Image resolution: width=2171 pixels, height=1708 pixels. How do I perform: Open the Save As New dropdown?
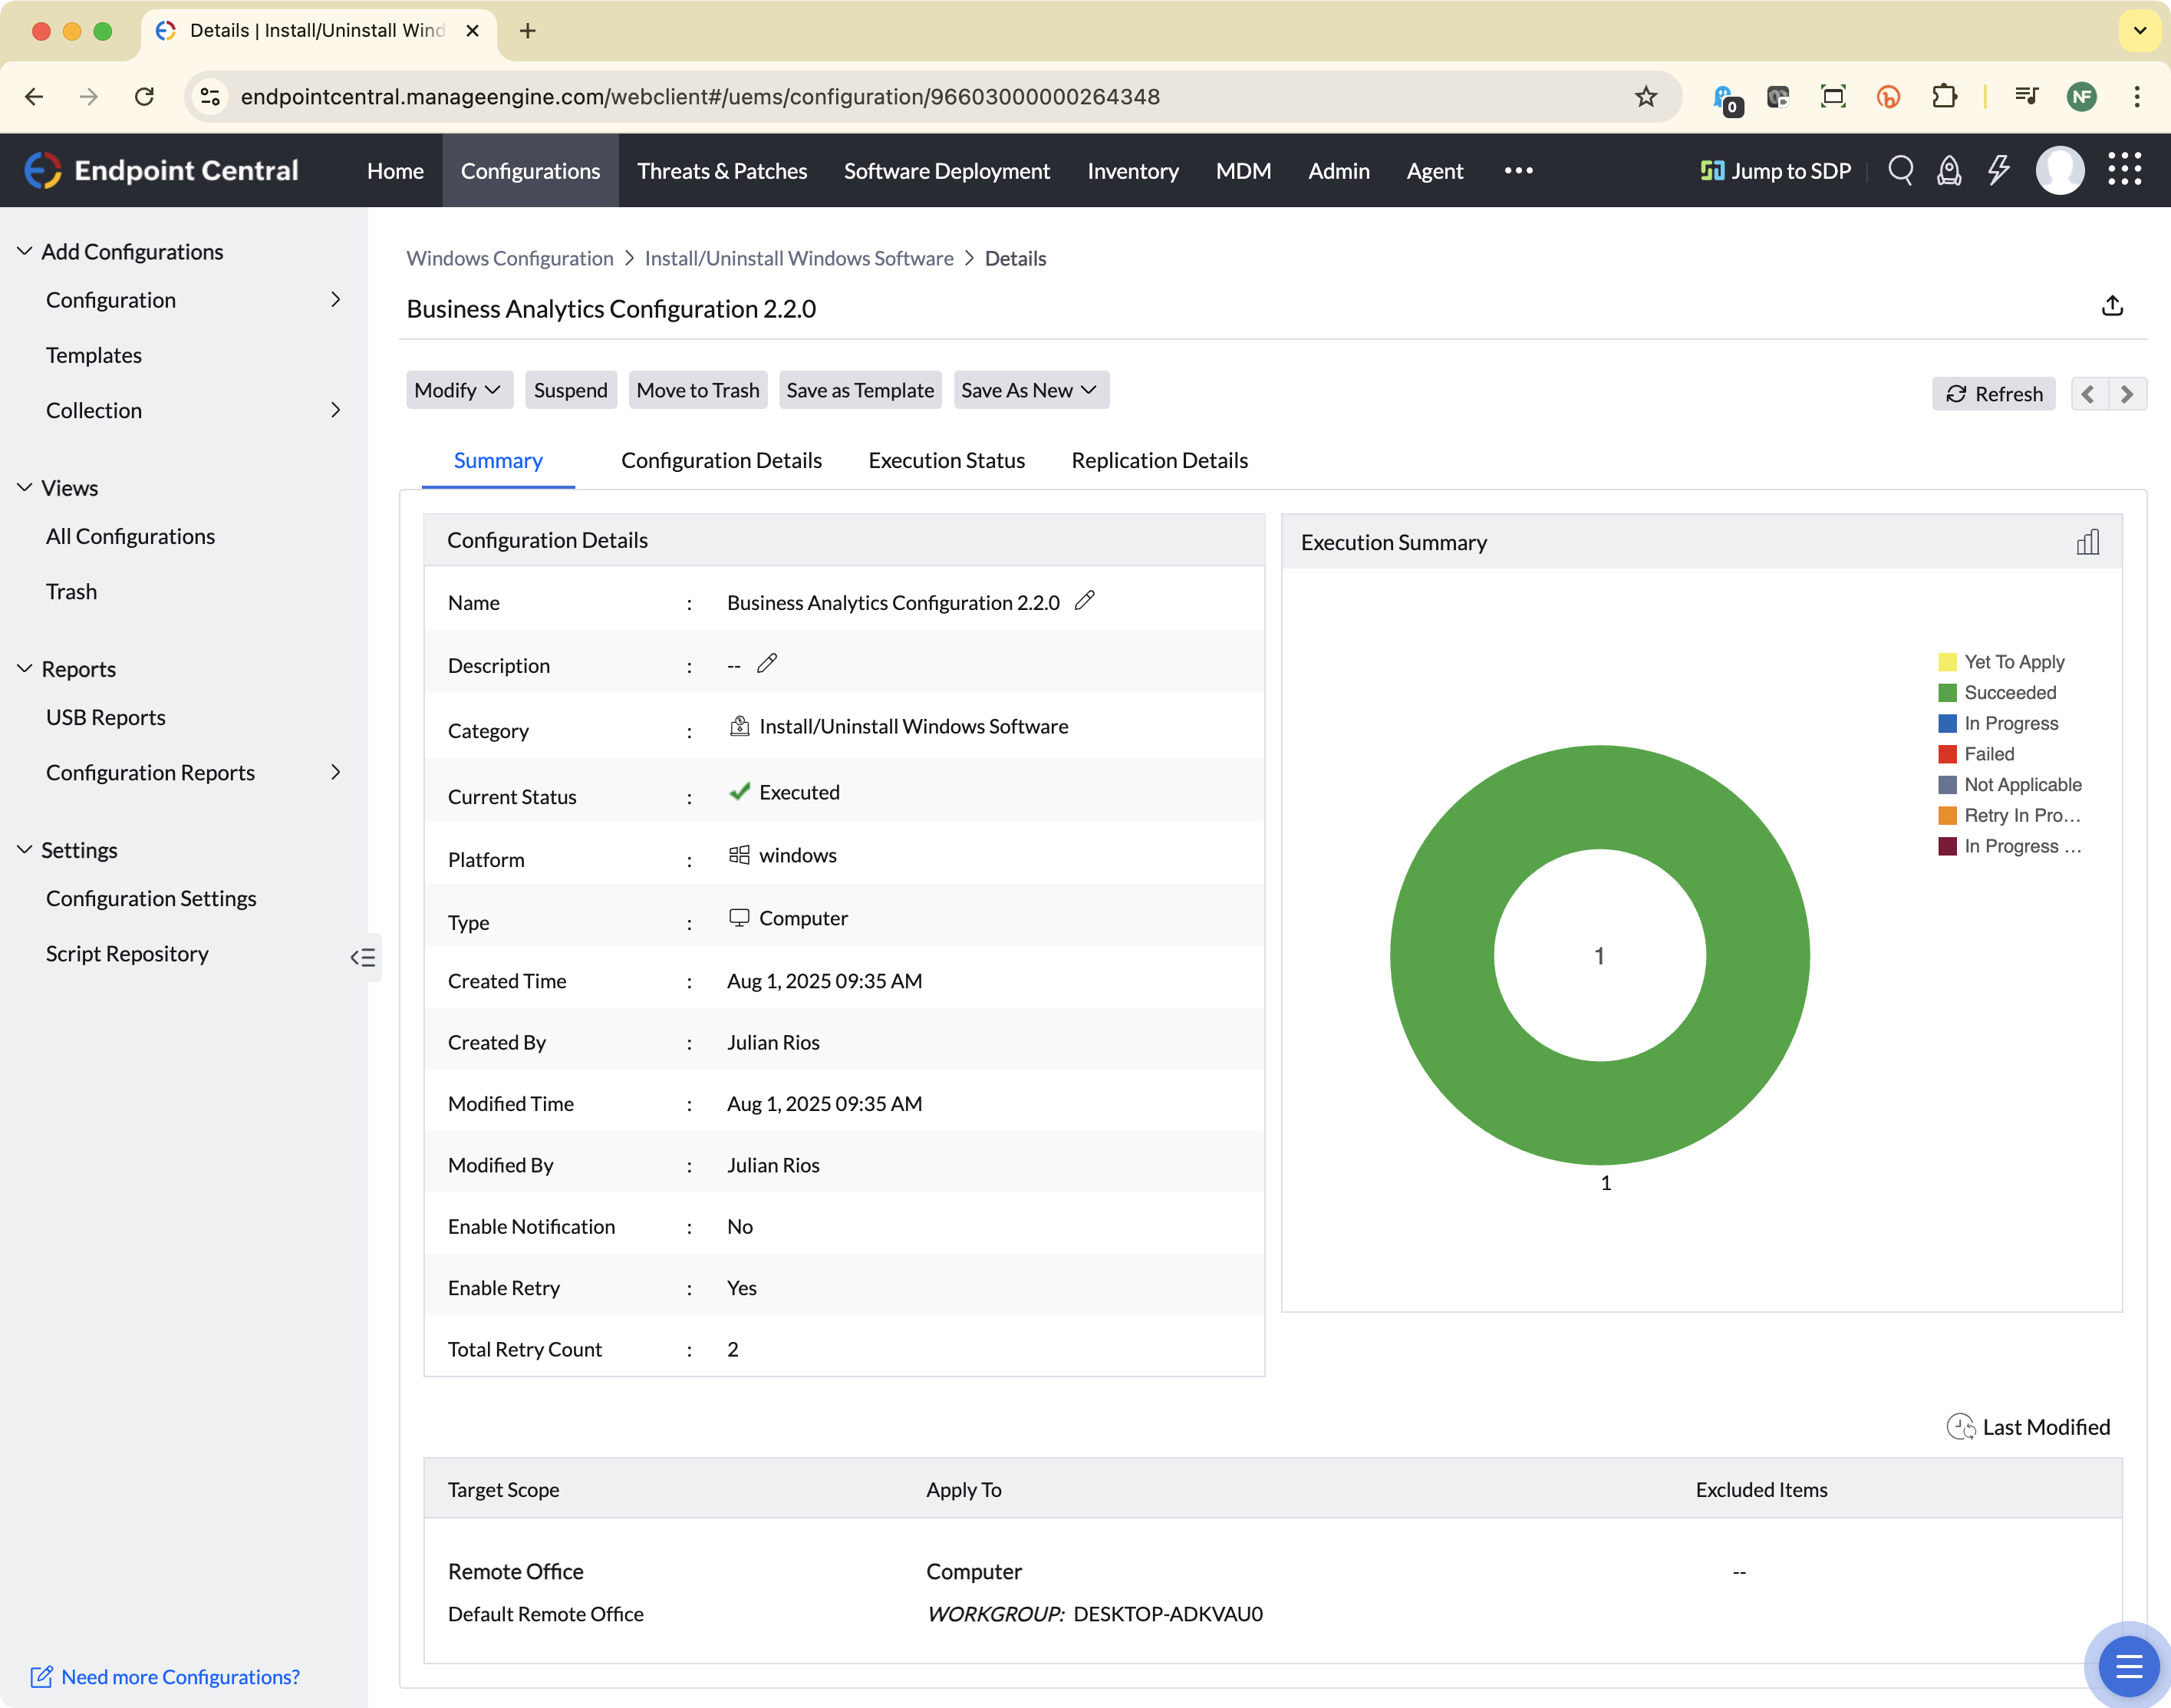1030,390
